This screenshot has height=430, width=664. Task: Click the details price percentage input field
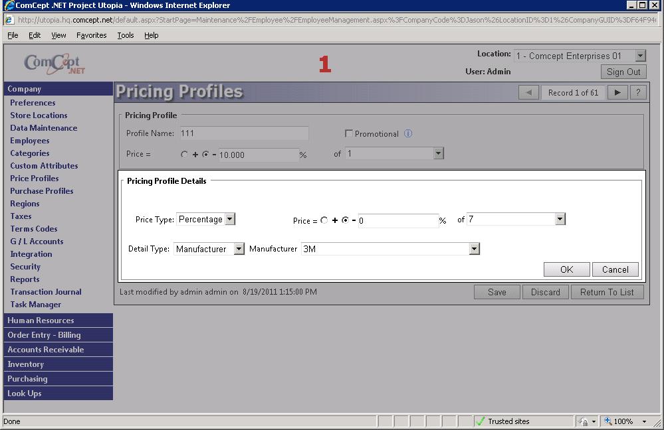click(x=397, y=221)
